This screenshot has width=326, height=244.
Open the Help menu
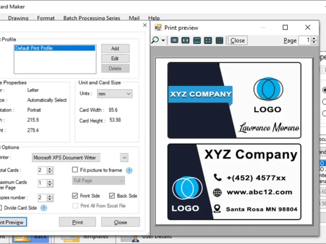coord(154,18)
